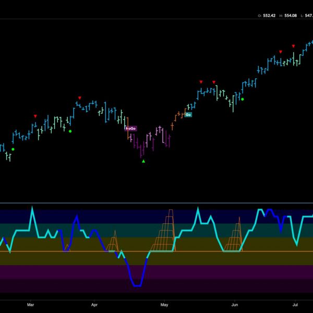313x313 pixels.
Task: Select the green dot marker in late March
Action: 70,131
